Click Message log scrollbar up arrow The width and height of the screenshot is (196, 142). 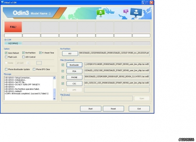click(x=54, y=78)
